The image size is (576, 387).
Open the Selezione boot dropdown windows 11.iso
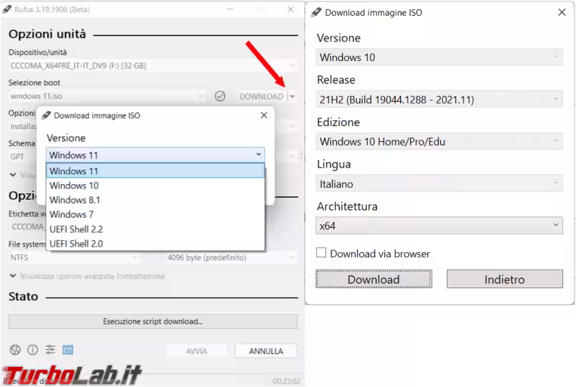[107, 96]
